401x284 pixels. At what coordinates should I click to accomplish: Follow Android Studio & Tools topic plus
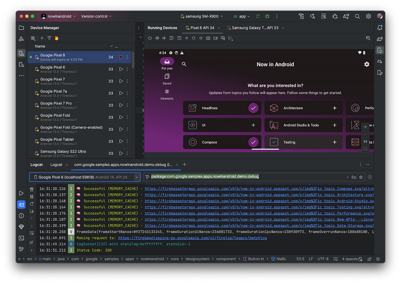(335, 125)
